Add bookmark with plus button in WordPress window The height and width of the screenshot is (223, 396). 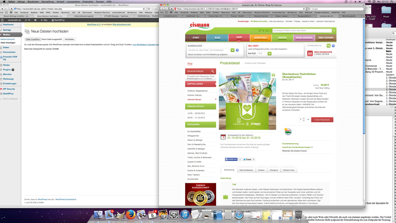(x=11, y=9)
